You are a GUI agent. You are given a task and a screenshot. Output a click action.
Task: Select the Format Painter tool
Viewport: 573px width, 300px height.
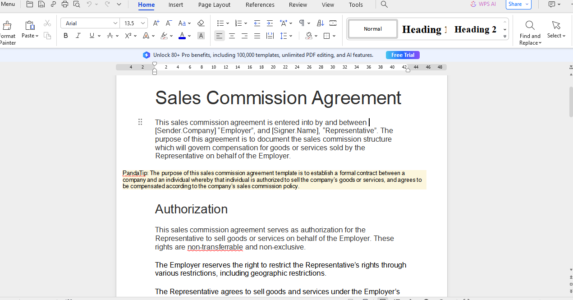tap(7, 32)
